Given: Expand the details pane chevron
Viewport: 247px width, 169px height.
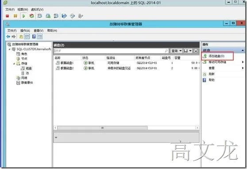Looking at the screenshot, I should pyautogui.click(x=56, y=137).
